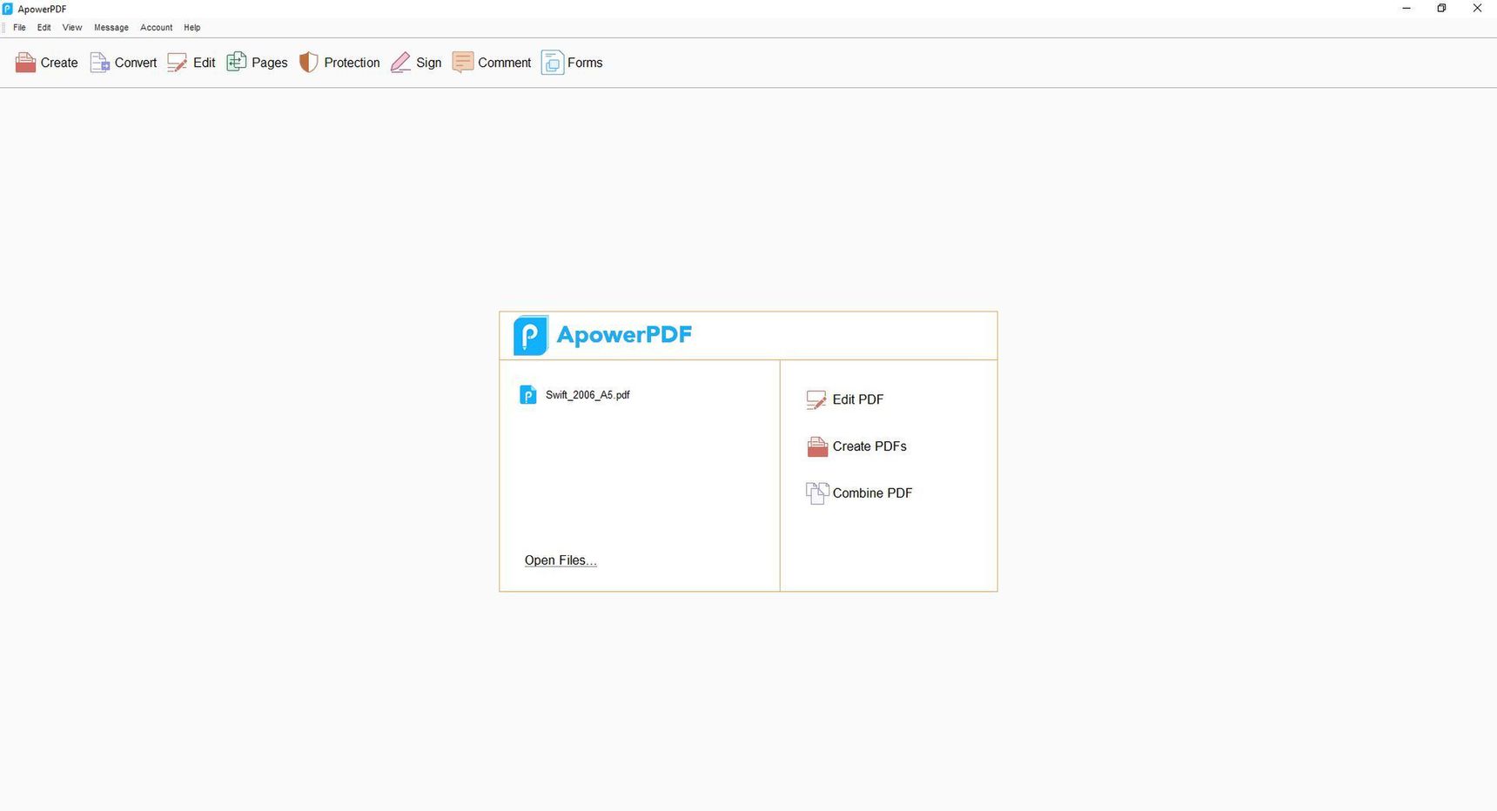Open recent file Swift_2006_A5.pdf

tap(587, 395)
